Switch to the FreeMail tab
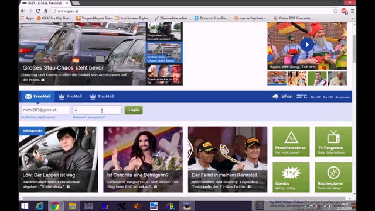Image resolution: width=375 pixels, height=211 pixels. (38, 96)
